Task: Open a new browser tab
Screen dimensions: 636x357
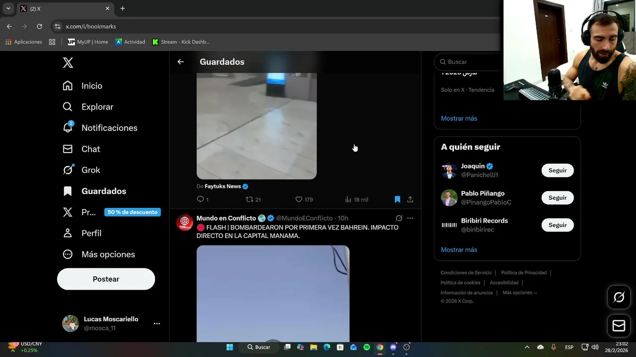Action: 123,8
